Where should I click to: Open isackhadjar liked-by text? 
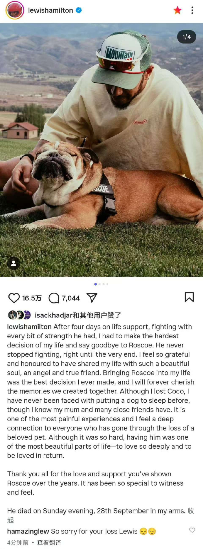tap(78, 315)
